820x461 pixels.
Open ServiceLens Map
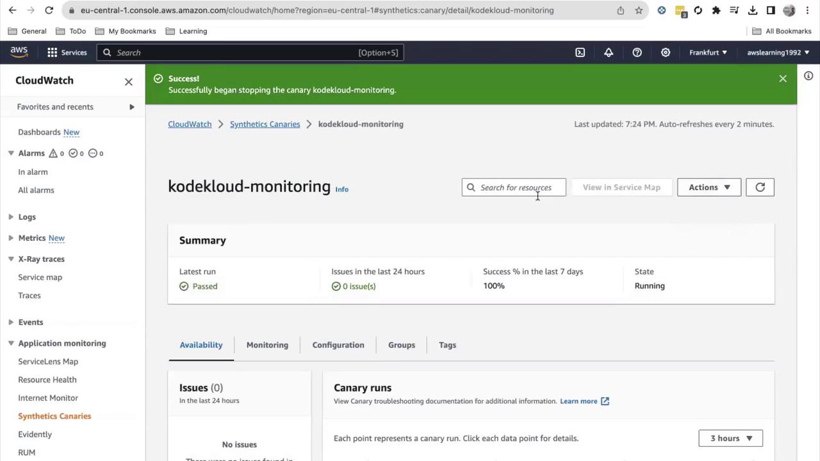click(x=48, y=362)
